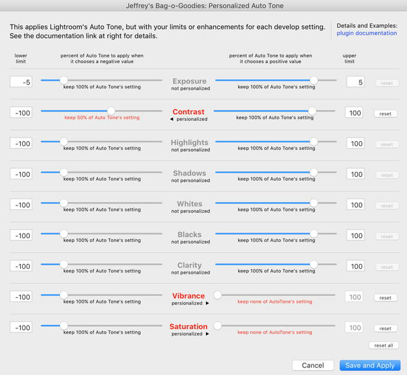Reset the Contrast row settings

385,113
